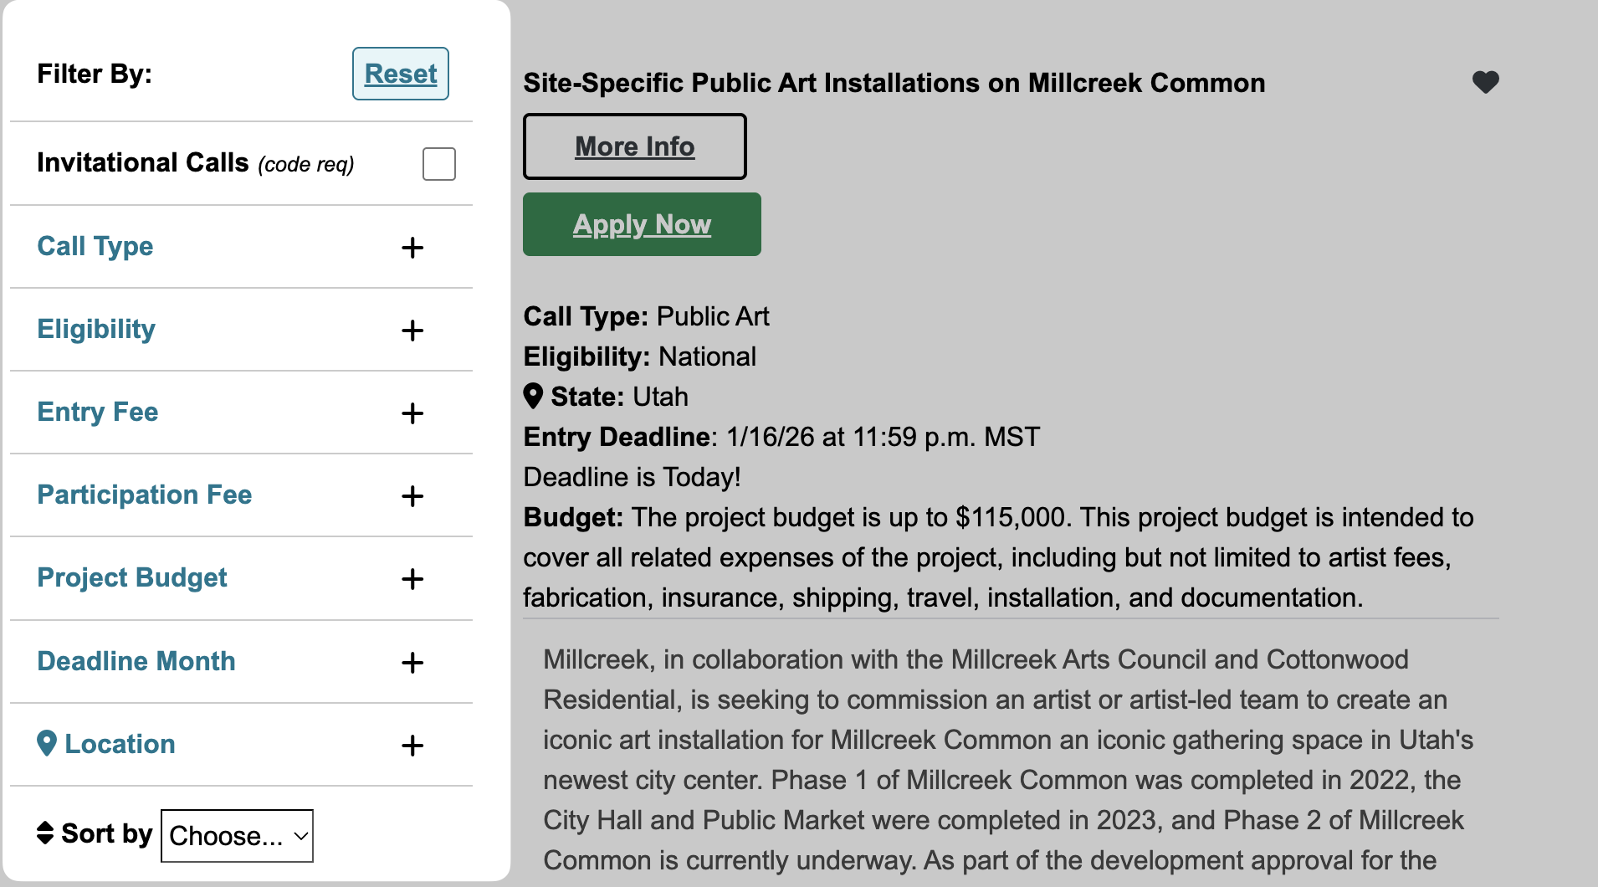Image resolution: width=1598 pixels, height=887 pixels.
Task: Enable the Invitational Calls checkbox
Action: [x=438, y=164]
